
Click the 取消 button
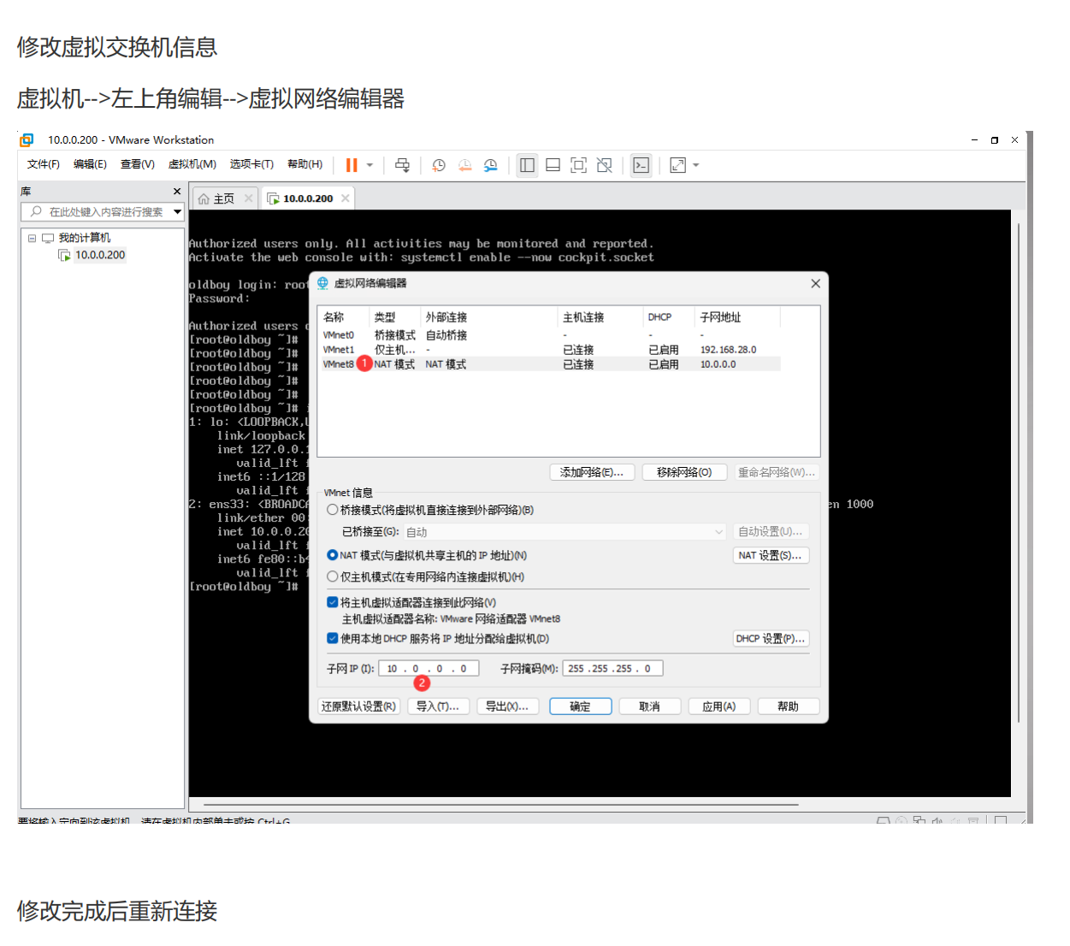pyautogui.click(x=650, y=707)
